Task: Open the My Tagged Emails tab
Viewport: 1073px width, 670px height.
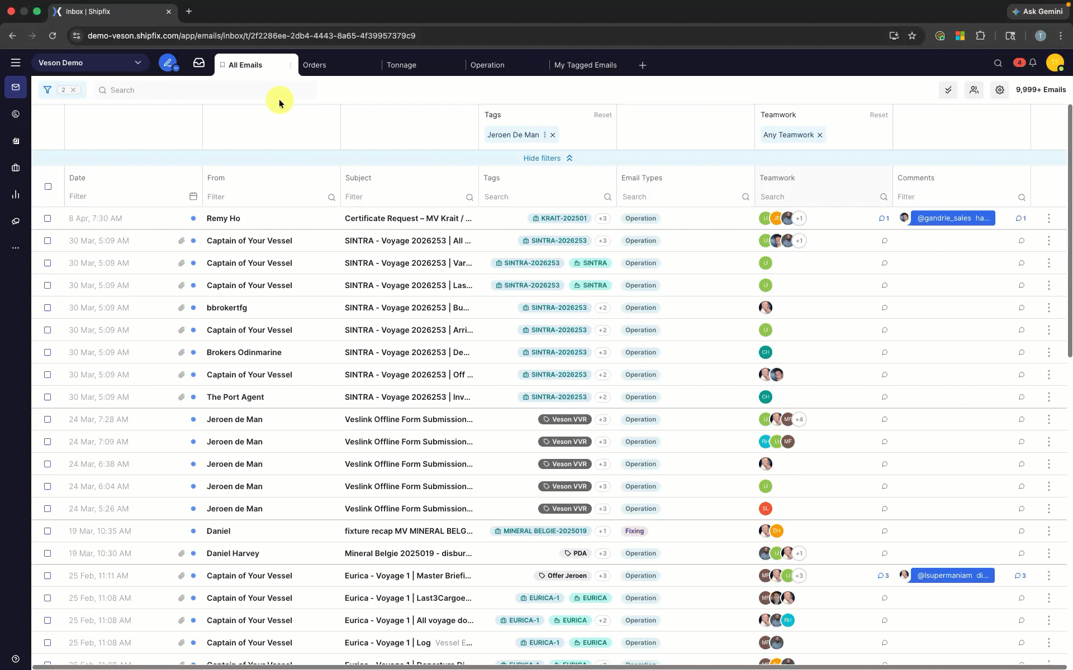Action: click(585, 65)
